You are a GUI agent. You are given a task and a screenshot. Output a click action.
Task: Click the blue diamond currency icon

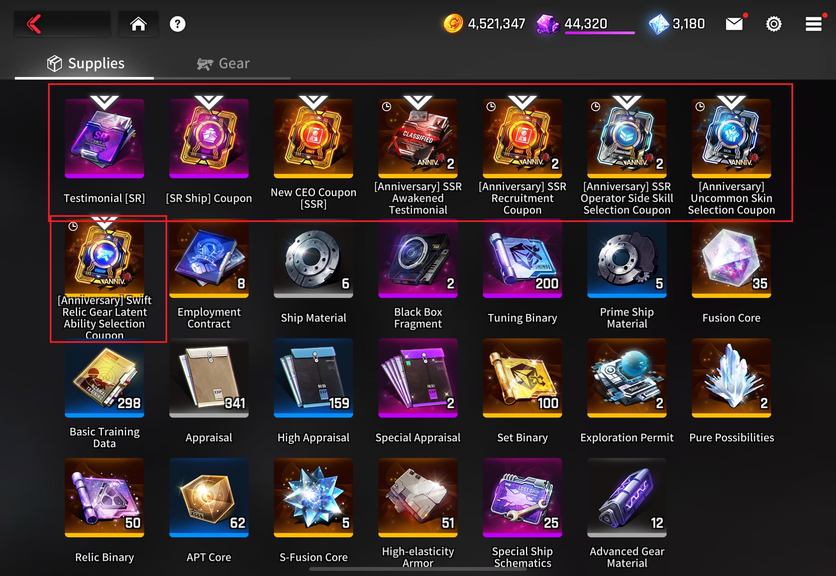pyautogui.click(x=659, y=24)
